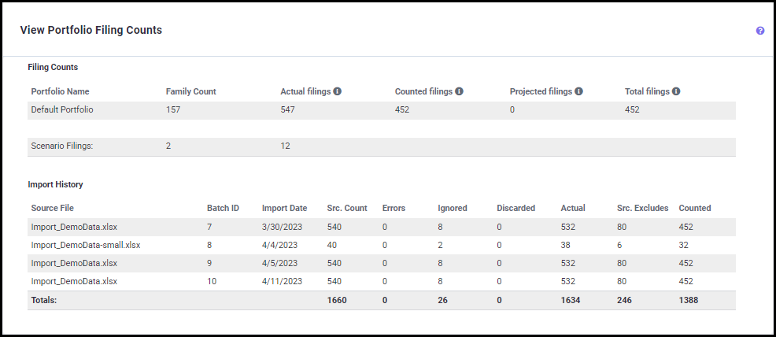Click the Totals row label

pyautogui.click(x=45, y=300)
